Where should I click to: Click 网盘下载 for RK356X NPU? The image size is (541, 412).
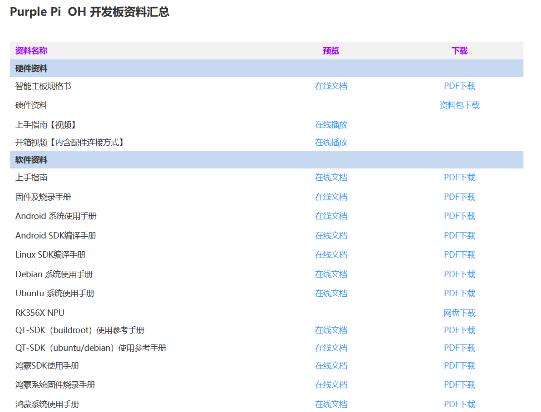[459, 313]
